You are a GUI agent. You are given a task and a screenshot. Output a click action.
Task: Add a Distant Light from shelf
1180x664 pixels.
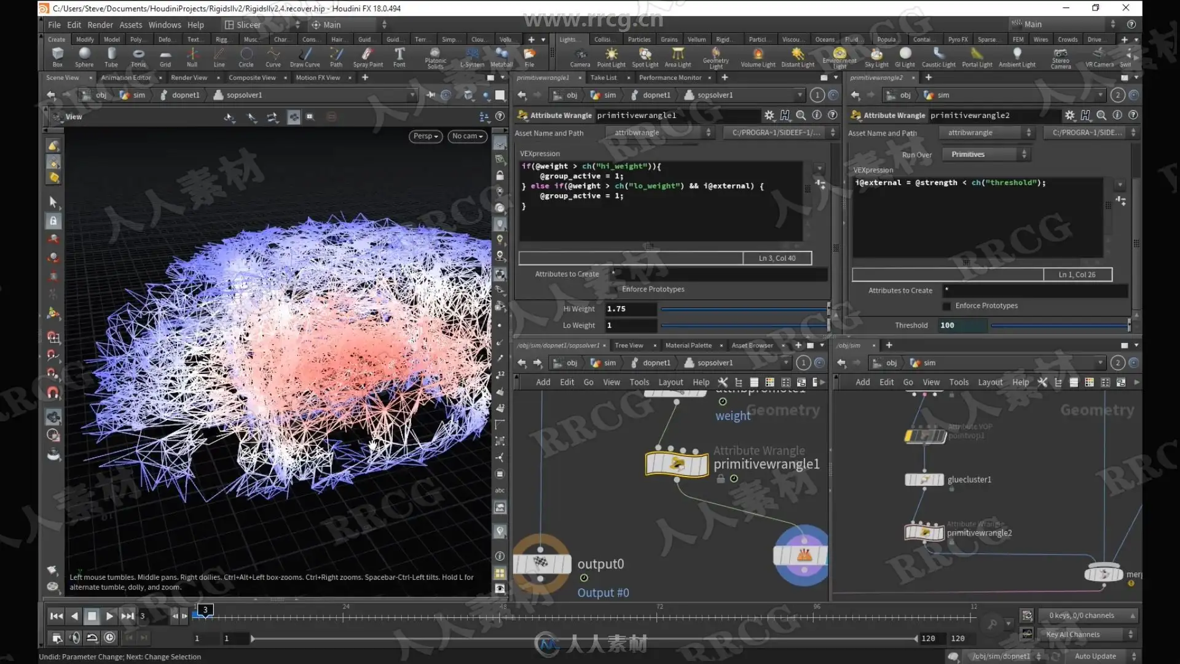[x=797, y=56]
